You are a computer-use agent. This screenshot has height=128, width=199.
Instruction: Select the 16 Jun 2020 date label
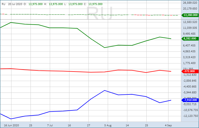pos(11,125)
